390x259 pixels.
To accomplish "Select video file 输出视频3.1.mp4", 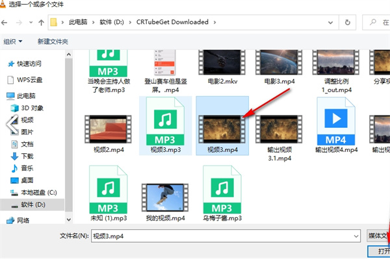I will coord(279,138).
